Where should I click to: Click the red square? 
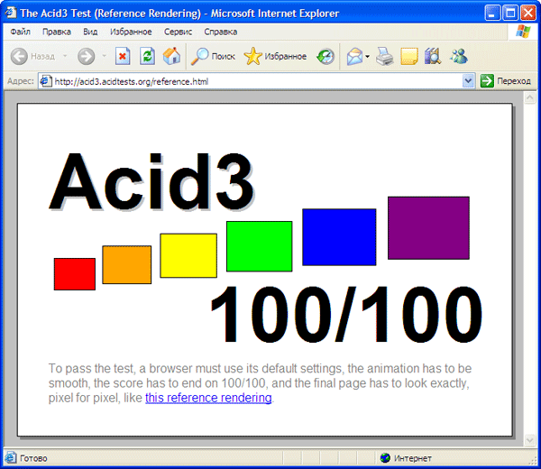(x=75, y=274)
